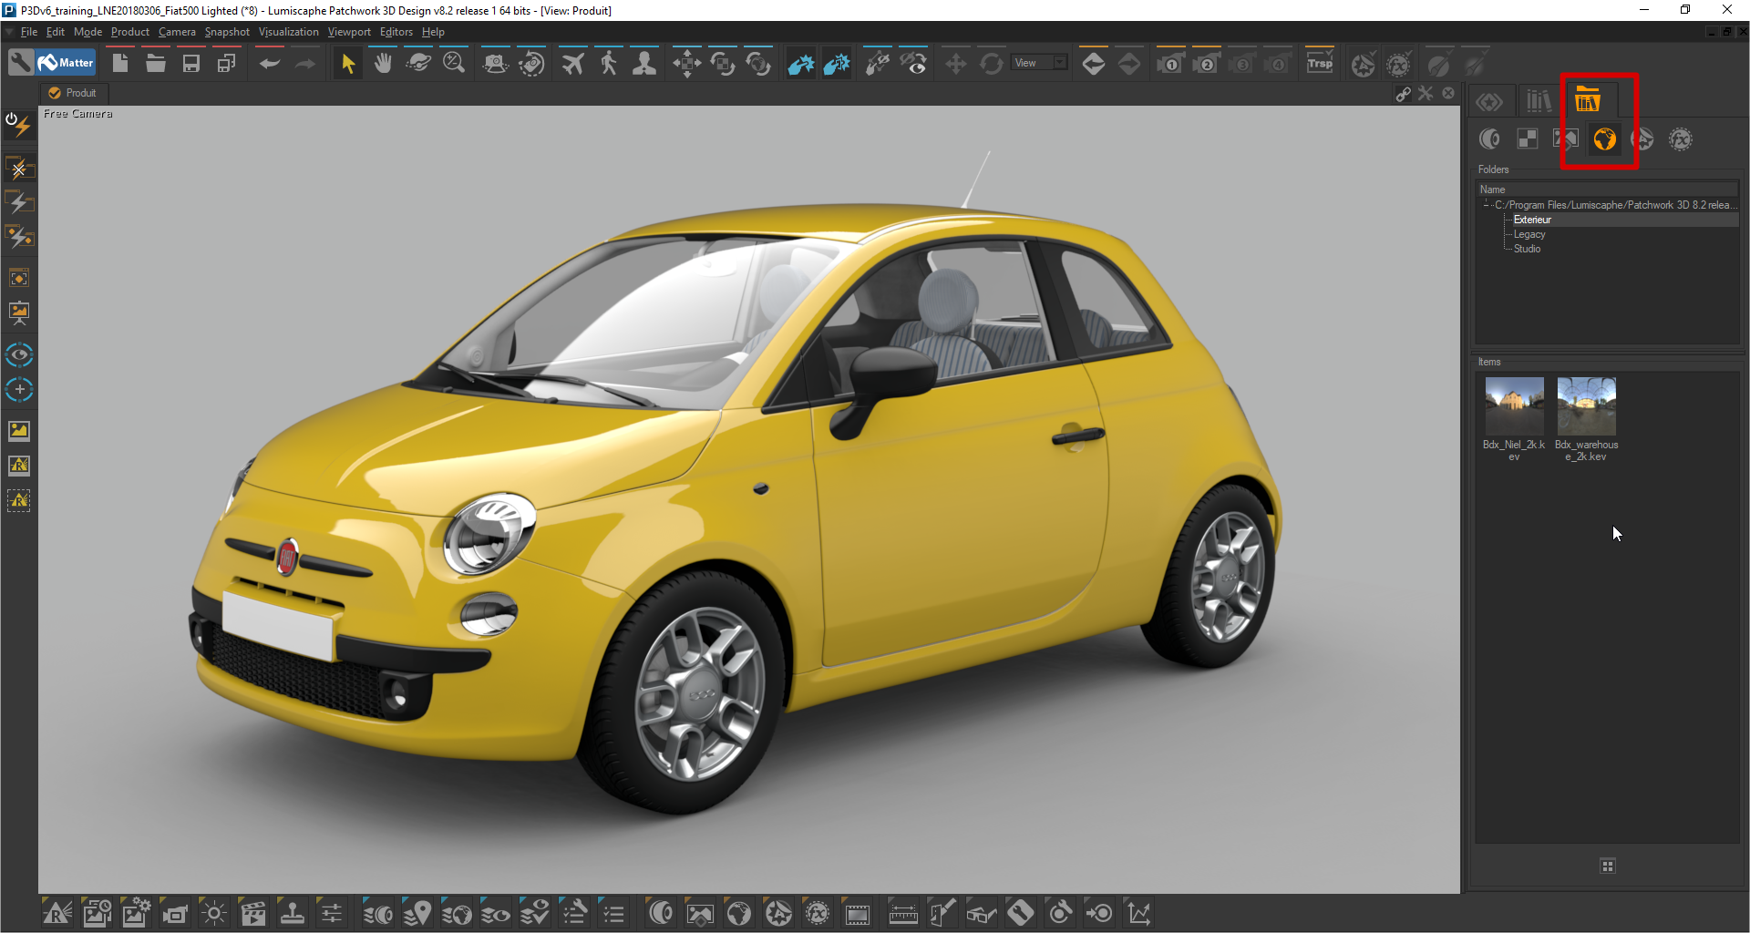Click the Matter module button

coord(67,63)
